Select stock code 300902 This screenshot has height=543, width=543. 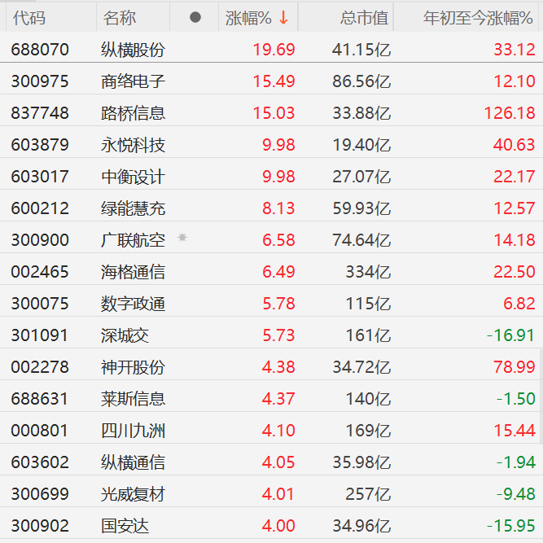40,526
